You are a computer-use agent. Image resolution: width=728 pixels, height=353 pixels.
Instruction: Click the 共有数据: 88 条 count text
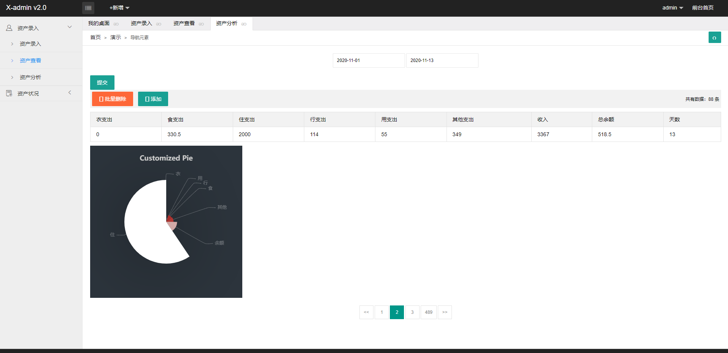(702, 99)
